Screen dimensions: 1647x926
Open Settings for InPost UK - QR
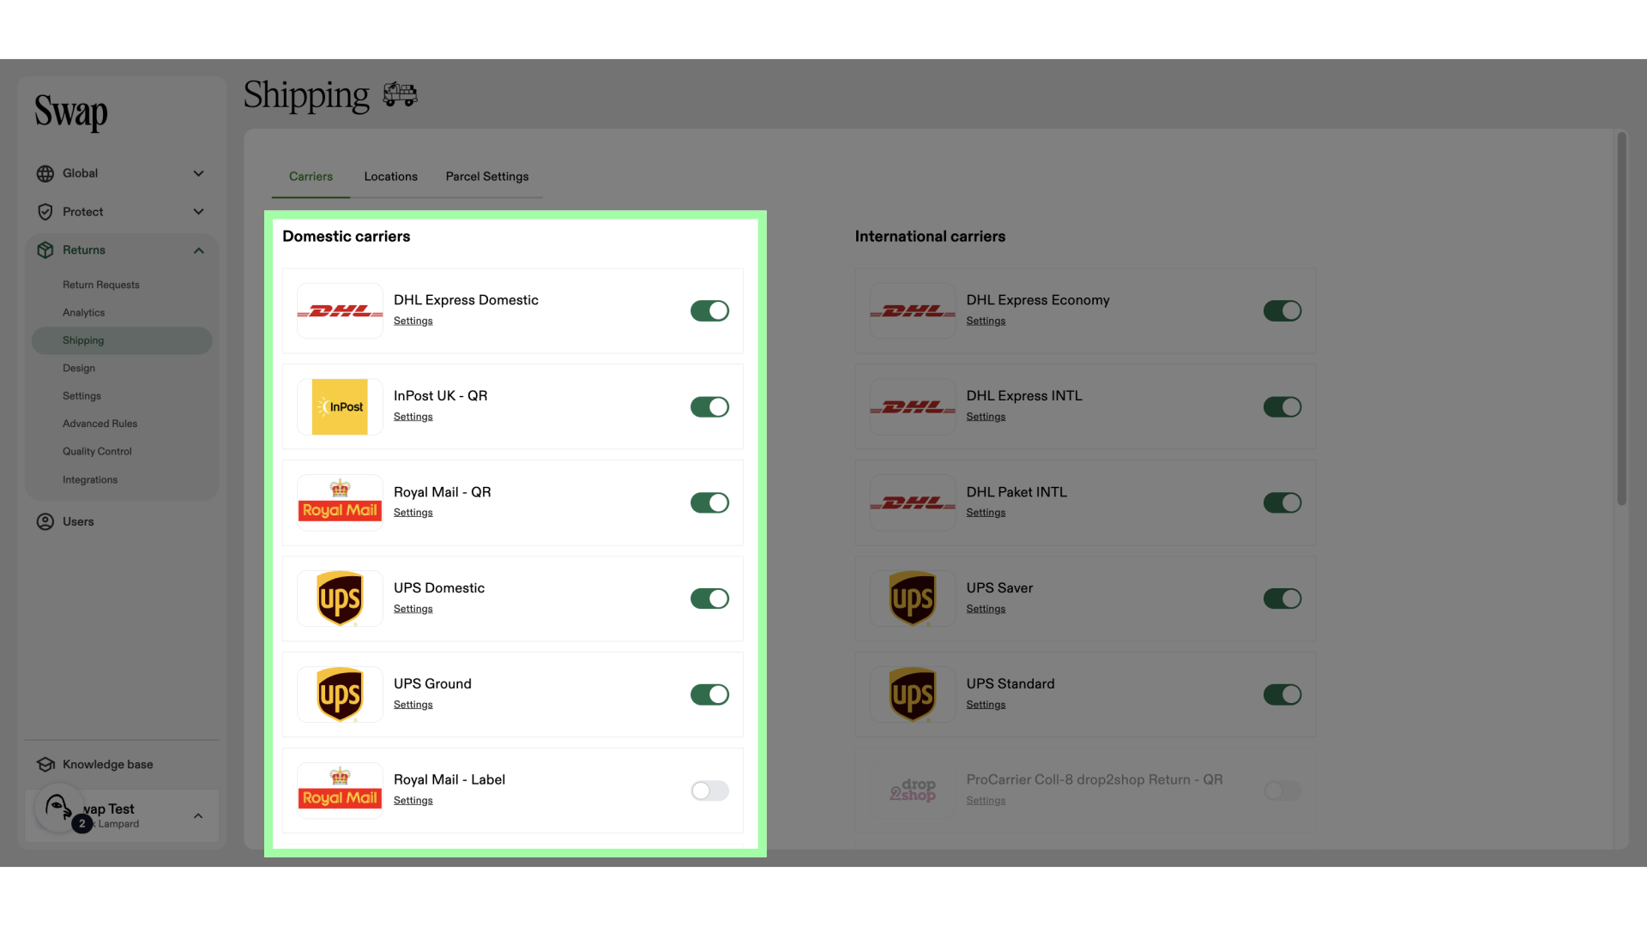(x=413, y=417)
